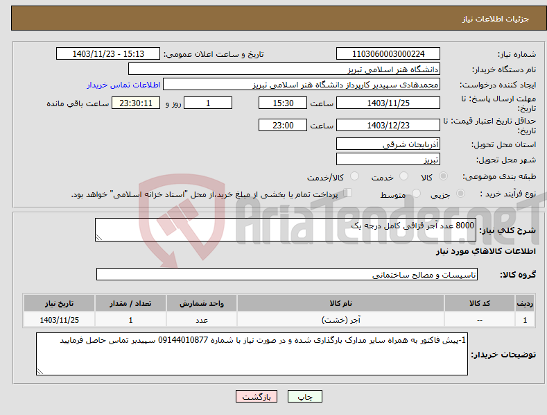This screenshot has width=547, height=415.
Task: Select the کالا/خدمت radio button
Action: point(354,176)
